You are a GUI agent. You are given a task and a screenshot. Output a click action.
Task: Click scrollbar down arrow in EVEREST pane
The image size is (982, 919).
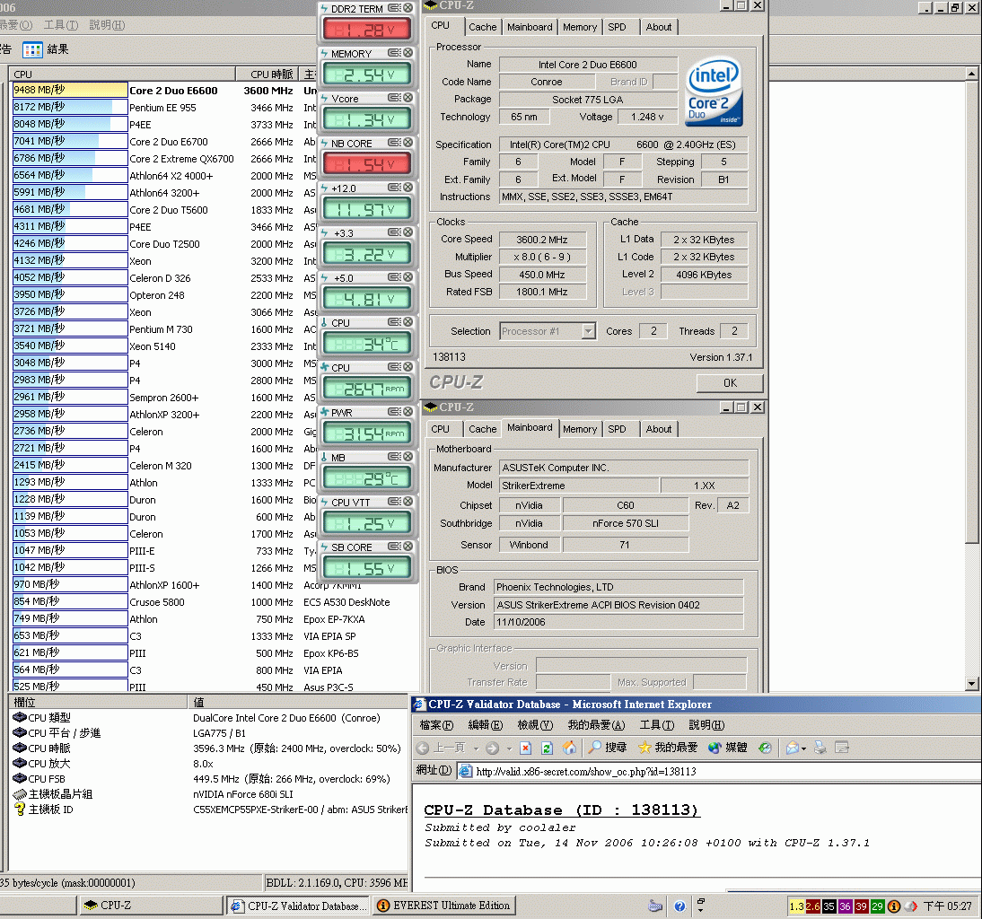(971, 684)
